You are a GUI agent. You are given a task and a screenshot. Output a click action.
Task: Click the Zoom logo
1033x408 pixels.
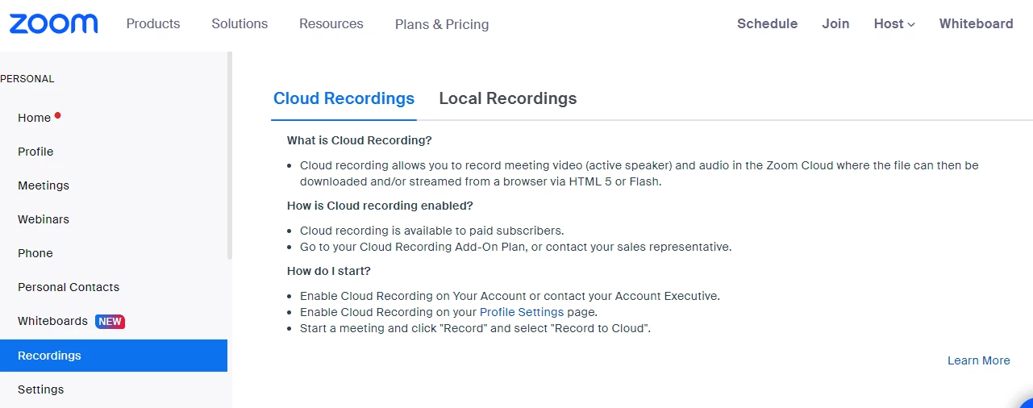[x=53, y=23]
